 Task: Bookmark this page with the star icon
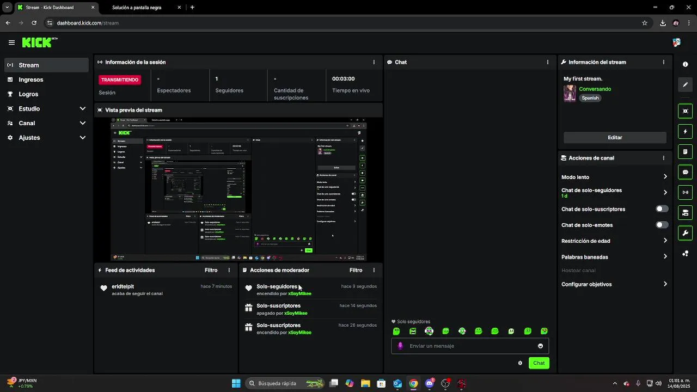(645, 23)
